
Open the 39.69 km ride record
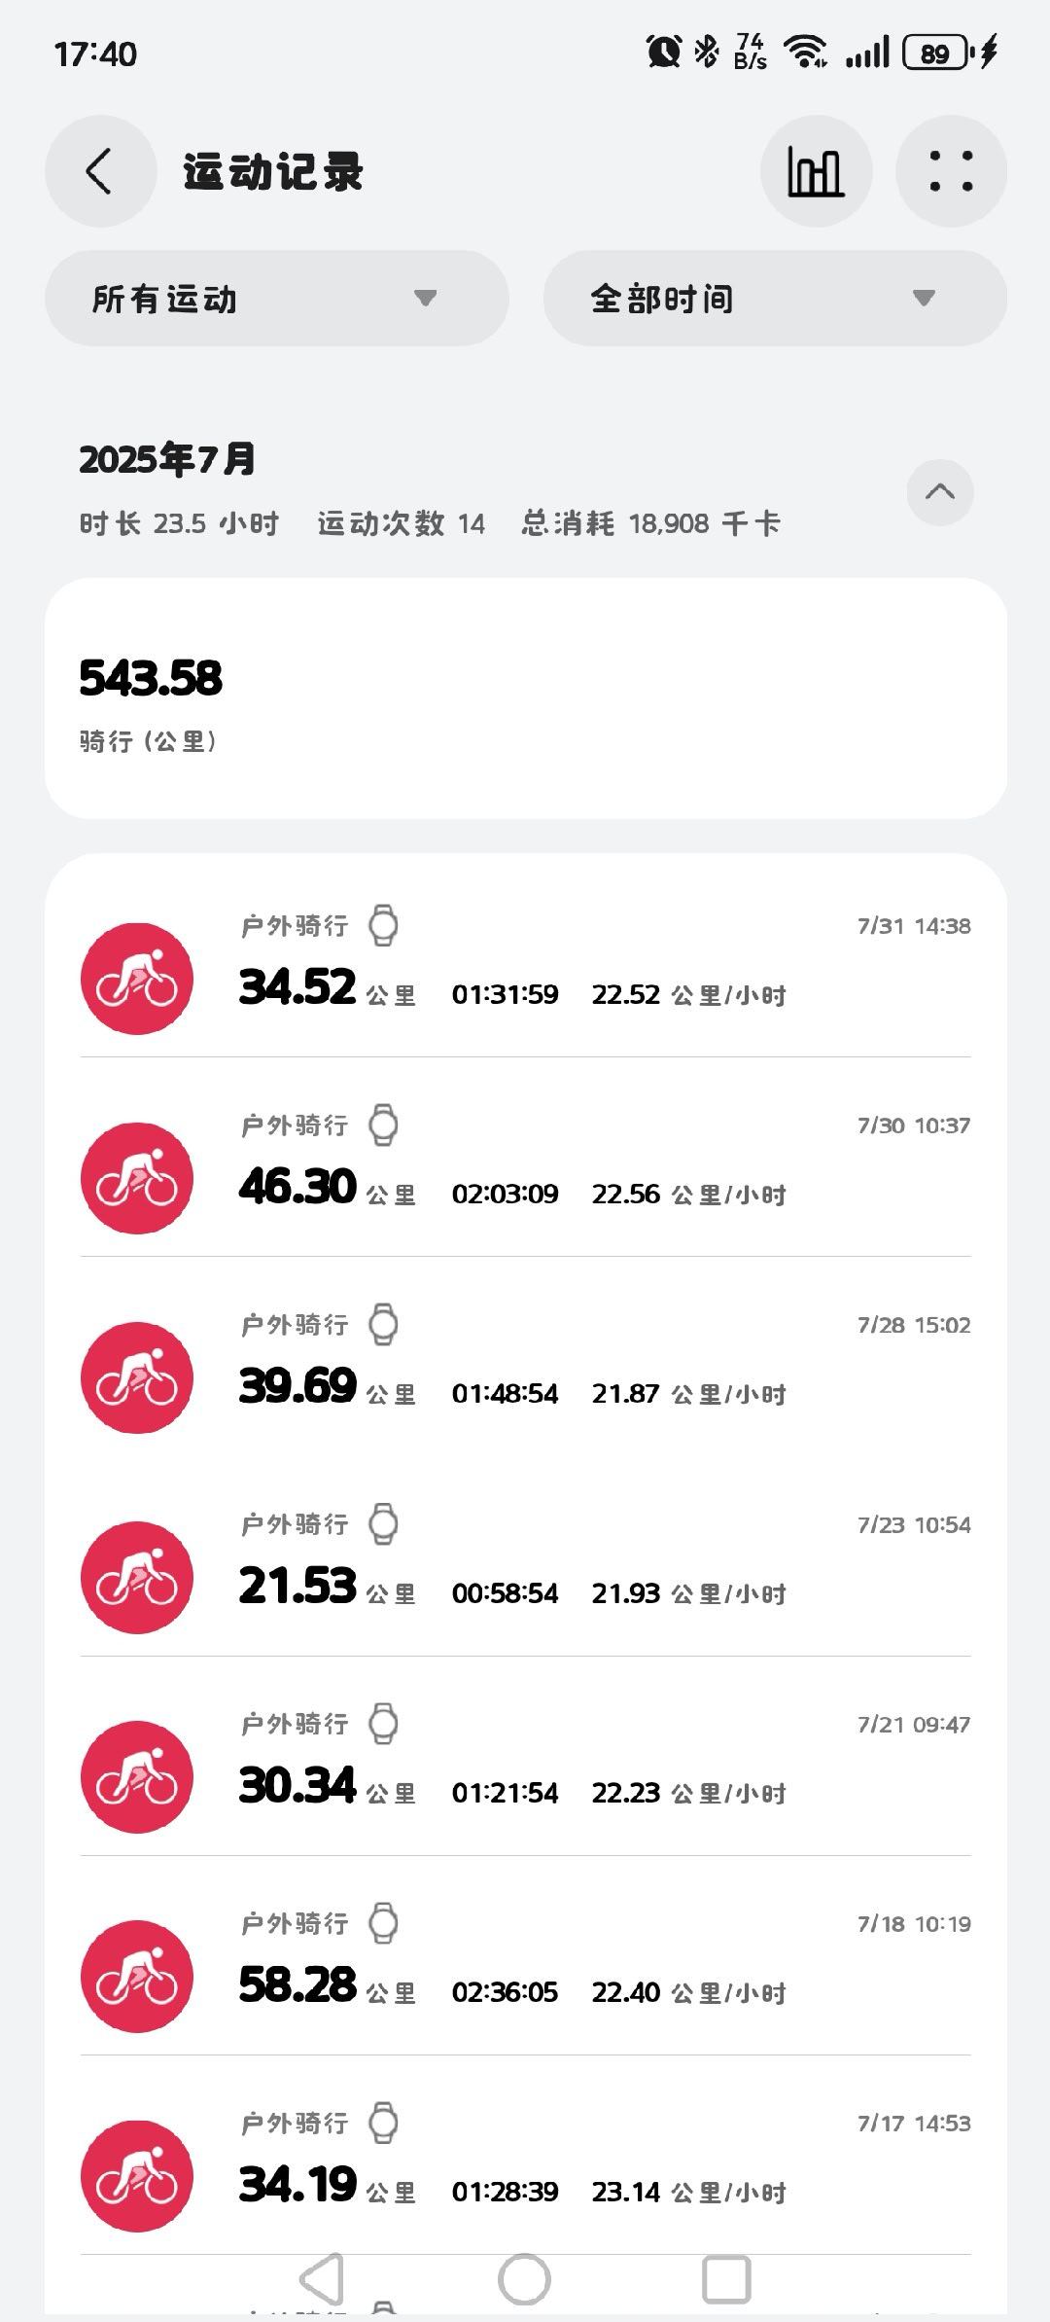526,1357
